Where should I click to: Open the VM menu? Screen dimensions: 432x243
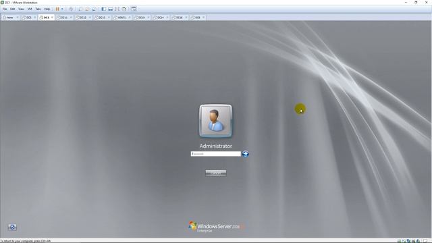30,9
